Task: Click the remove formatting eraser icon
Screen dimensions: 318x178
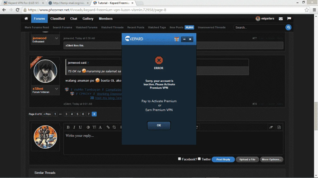Action: point(271,127)
